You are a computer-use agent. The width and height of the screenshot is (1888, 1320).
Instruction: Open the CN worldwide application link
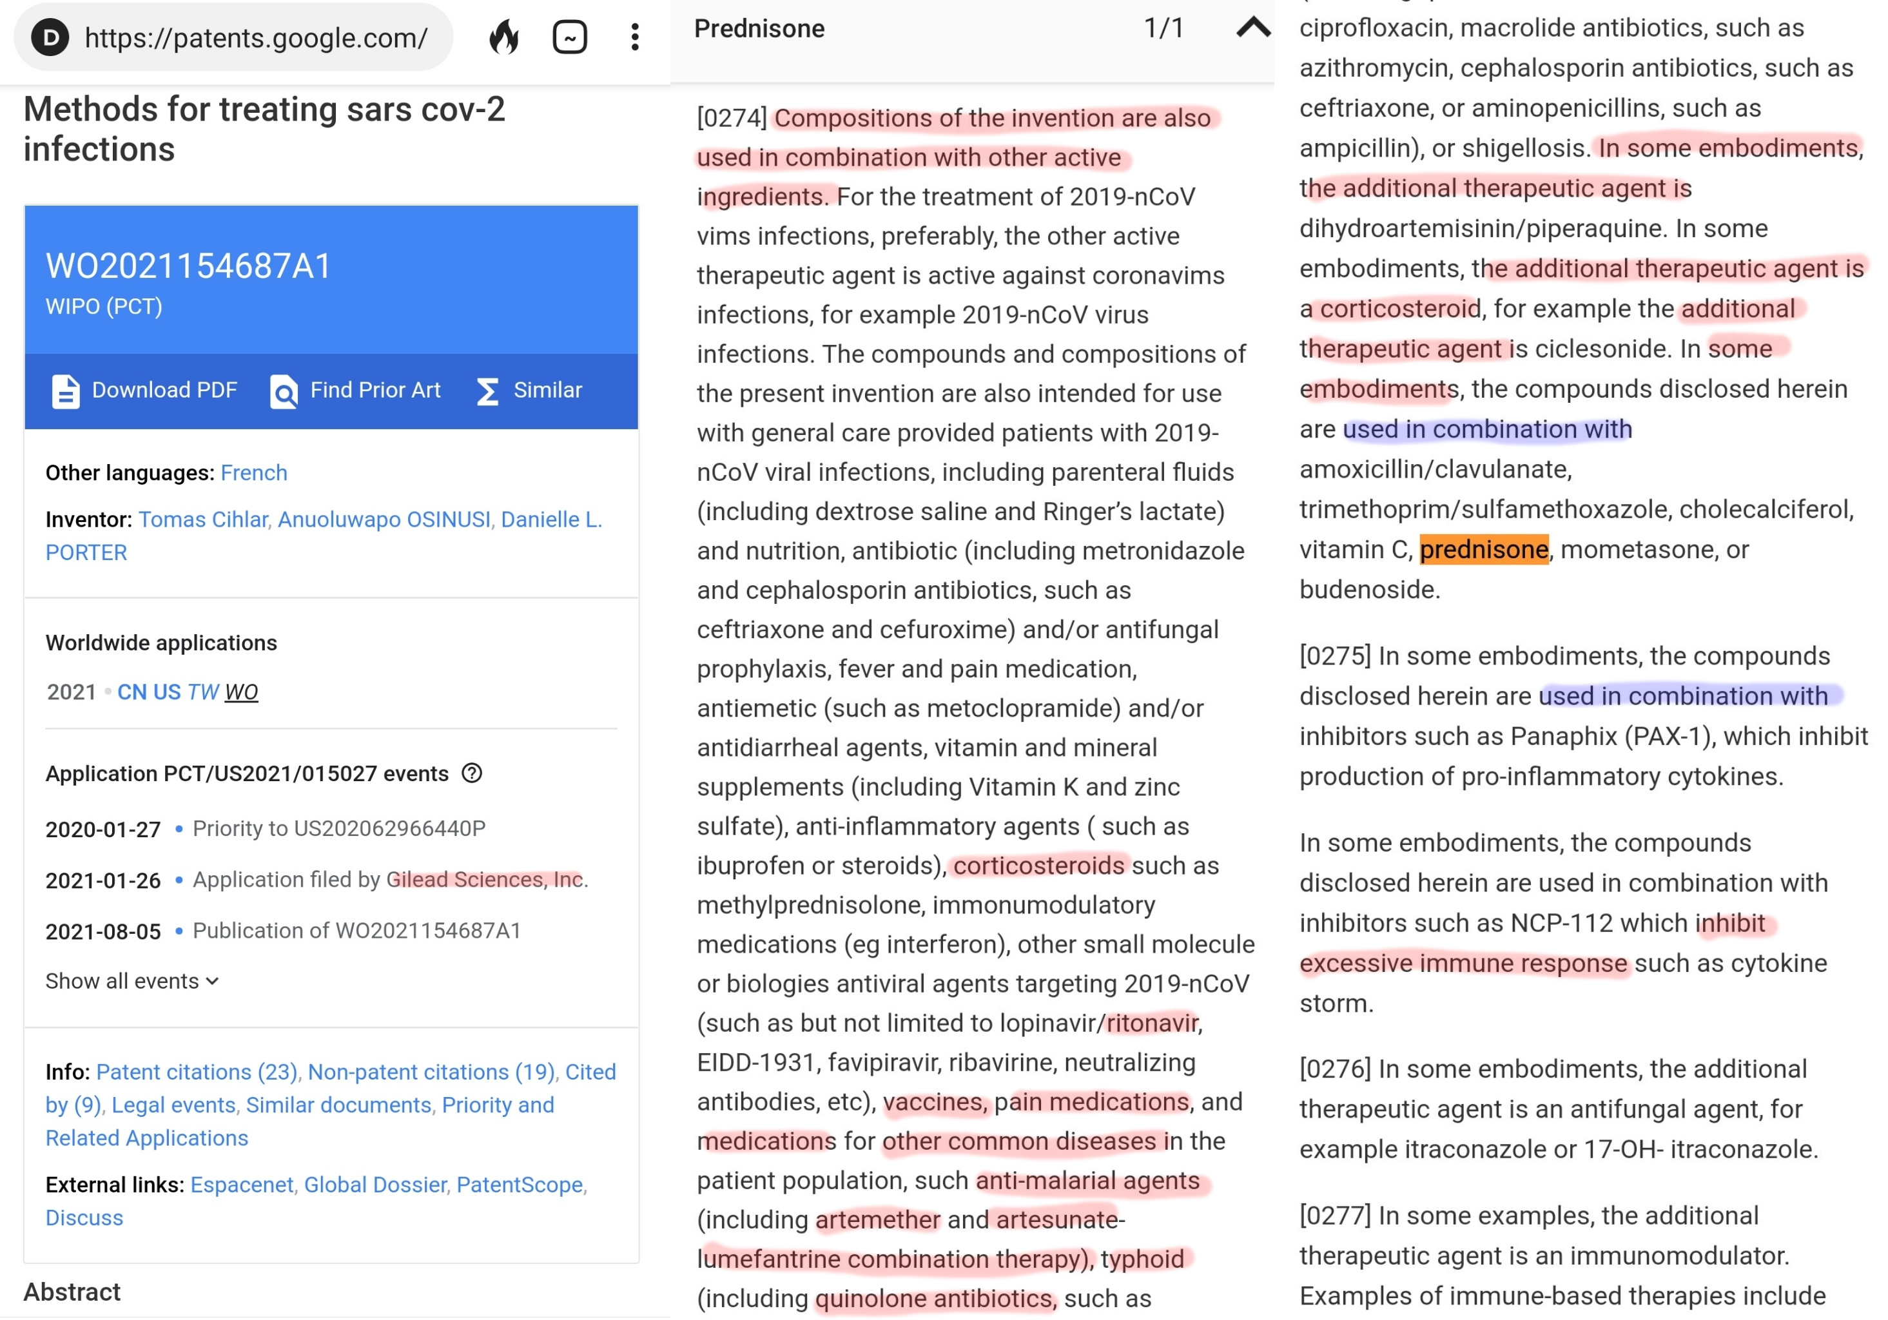click(131, 692)
